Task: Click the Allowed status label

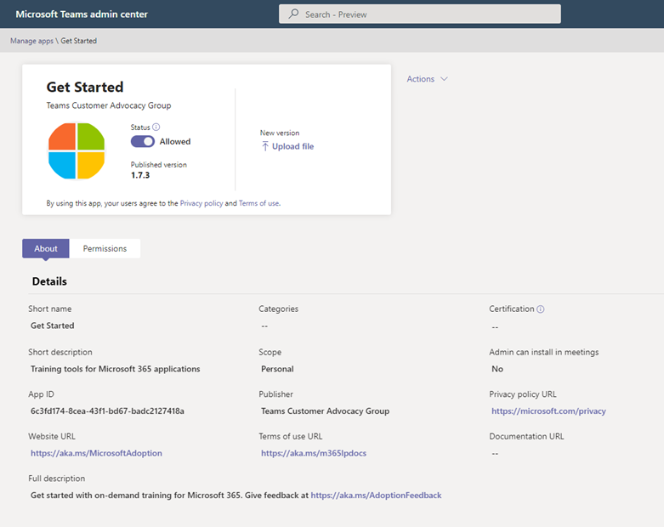Action: point(175,141)
